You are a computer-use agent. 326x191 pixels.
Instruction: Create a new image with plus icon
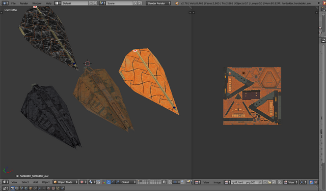(265, 182)
